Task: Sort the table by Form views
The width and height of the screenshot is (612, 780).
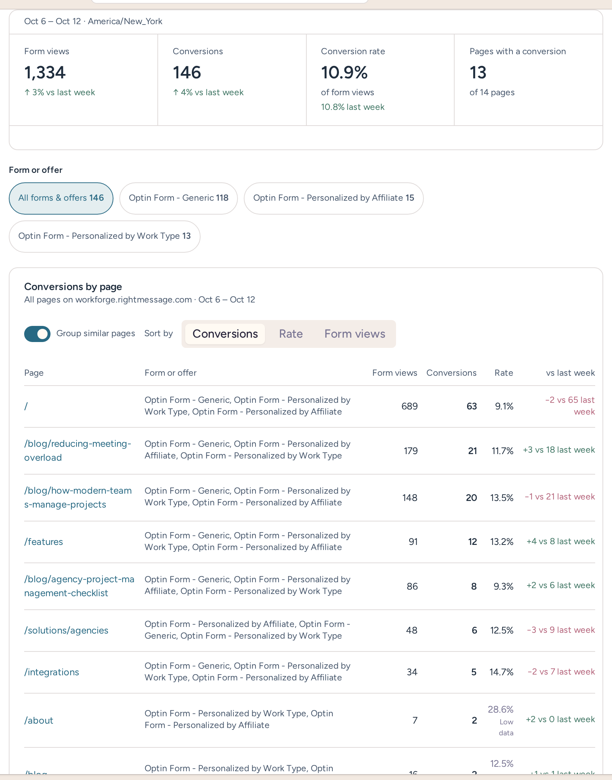Action: point(355,334)
